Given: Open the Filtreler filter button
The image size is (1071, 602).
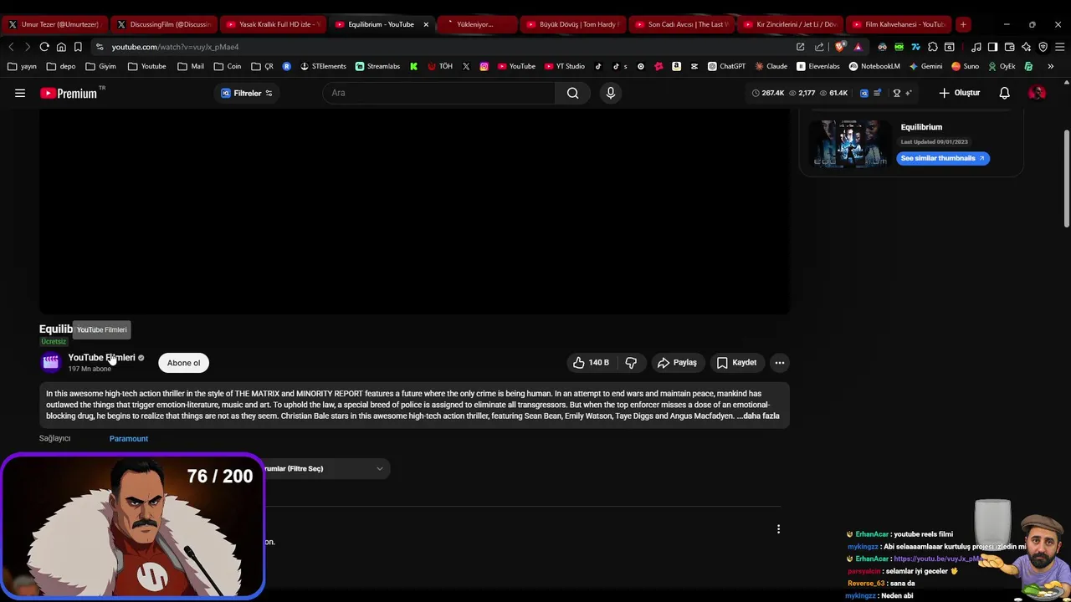Looking at the screenshot, I should coord(247,93).
